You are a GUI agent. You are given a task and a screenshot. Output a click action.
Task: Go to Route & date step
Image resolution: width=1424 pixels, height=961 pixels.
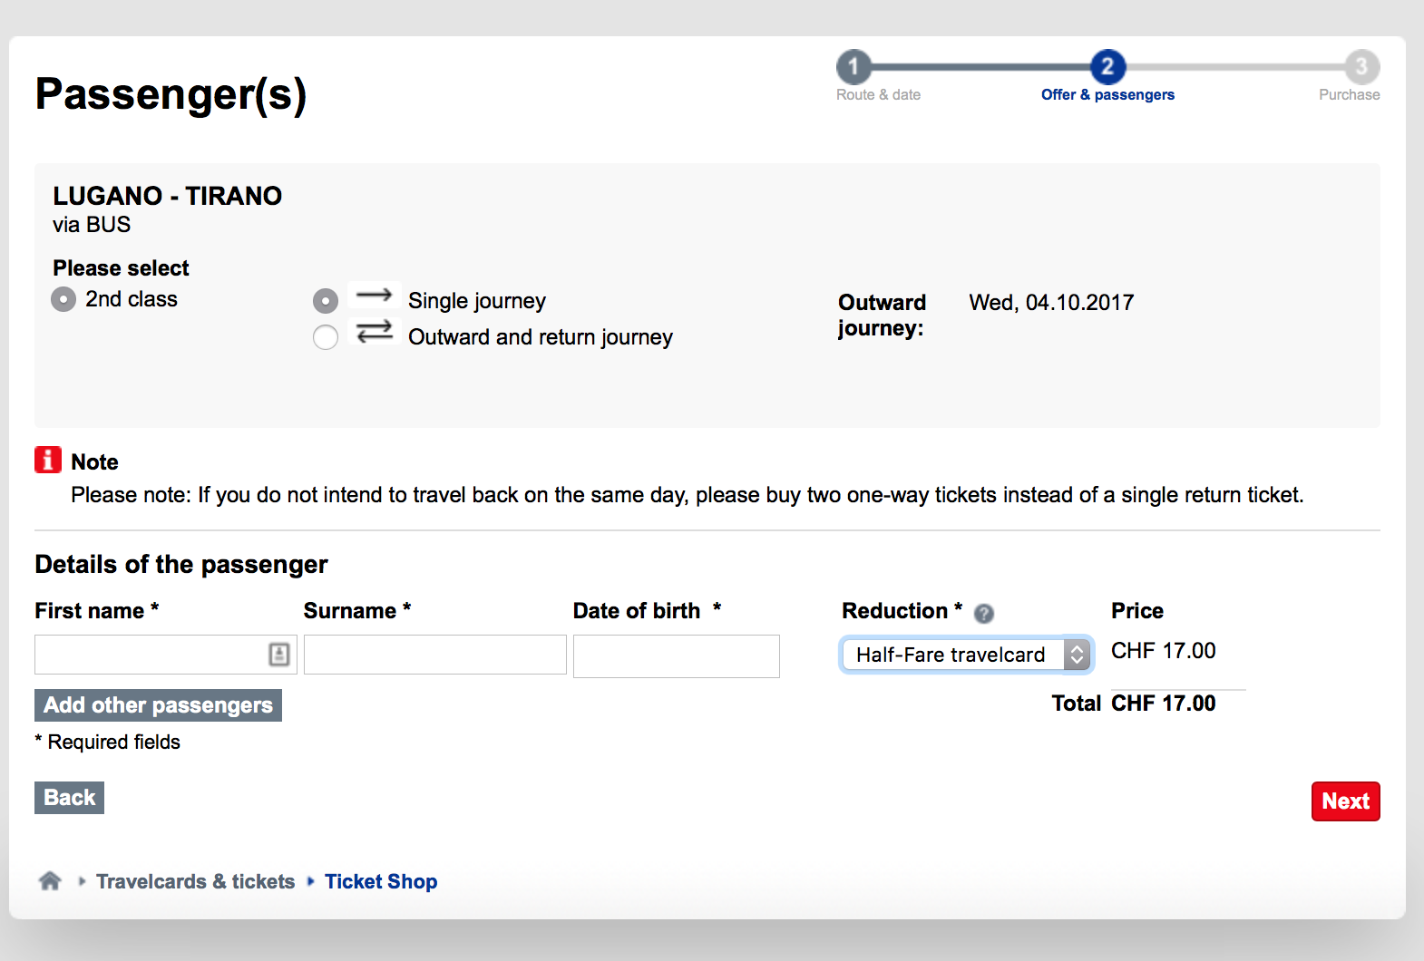click(x=878, y=94)
